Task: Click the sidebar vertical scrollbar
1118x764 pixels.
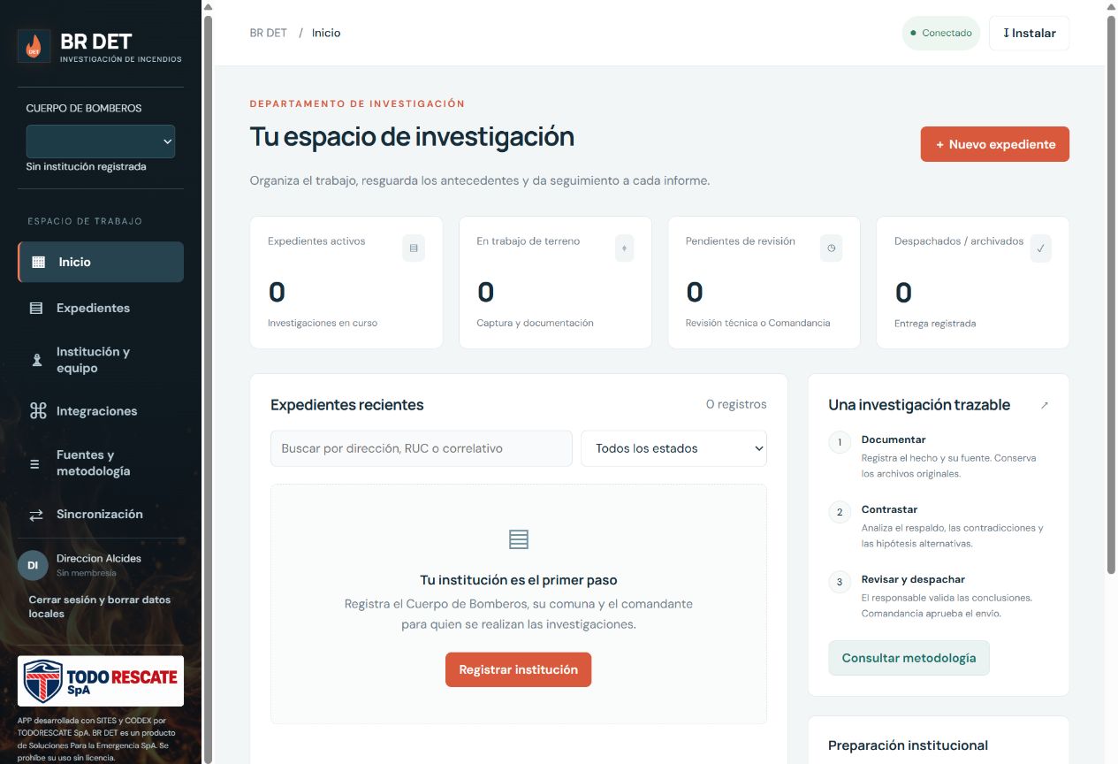Action: point(209,389)
